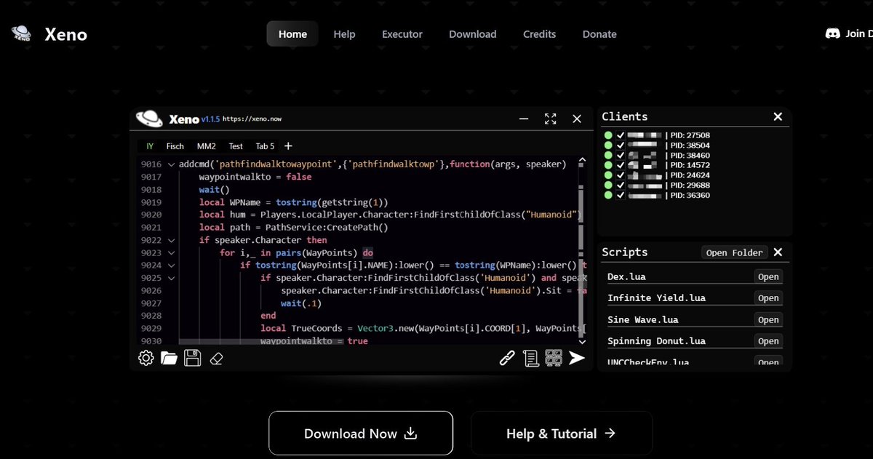Minimize the Xeno executor window

523,119
